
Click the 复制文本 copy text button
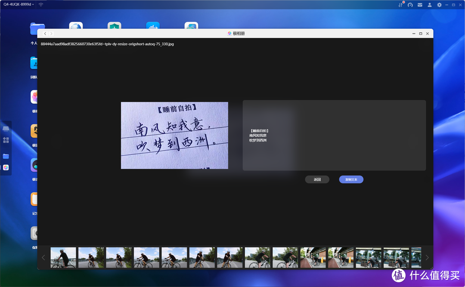point(351,179)
